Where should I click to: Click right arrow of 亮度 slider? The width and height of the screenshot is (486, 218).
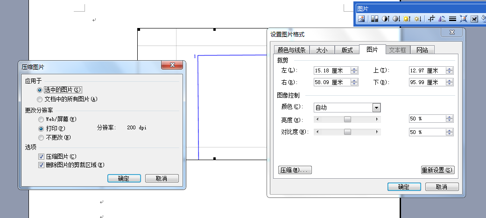[377, 120]
